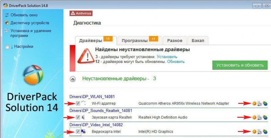
Task: Switch to the Драйверы tab
Action: pos(96,40)
